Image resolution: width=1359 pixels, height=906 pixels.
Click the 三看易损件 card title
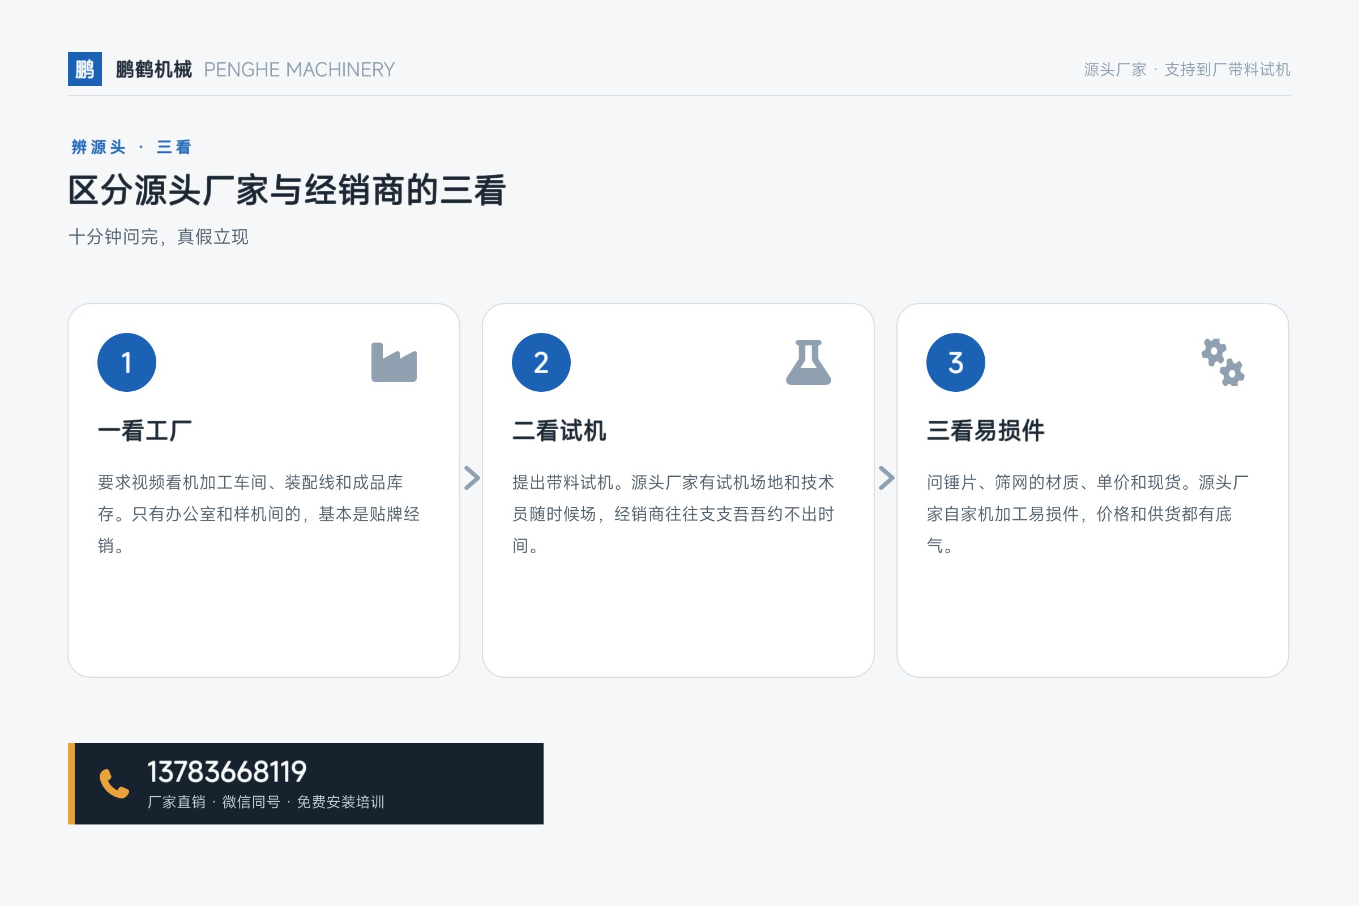point(986,430)
